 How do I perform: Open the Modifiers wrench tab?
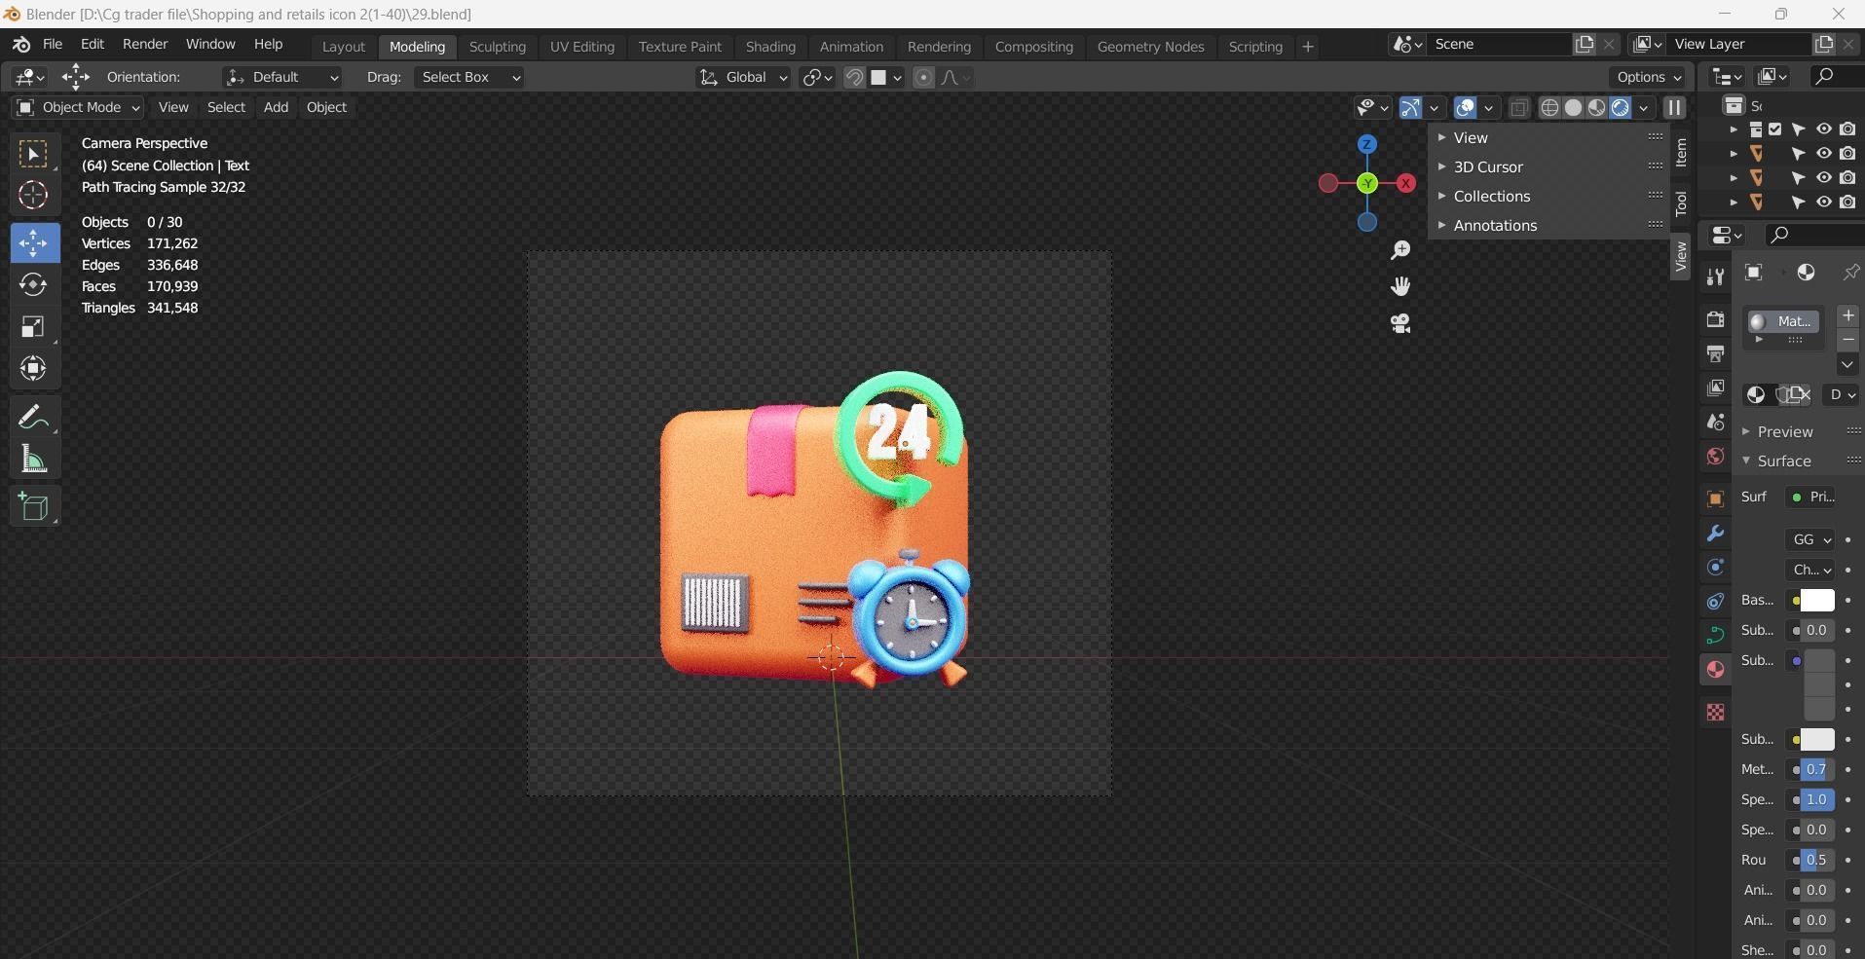[1715, 534]
